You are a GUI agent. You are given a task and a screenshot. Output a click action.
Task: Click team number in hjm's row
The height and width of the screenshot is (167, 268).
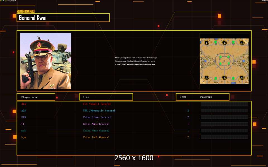pyautogui.click(x=188, y=137)
